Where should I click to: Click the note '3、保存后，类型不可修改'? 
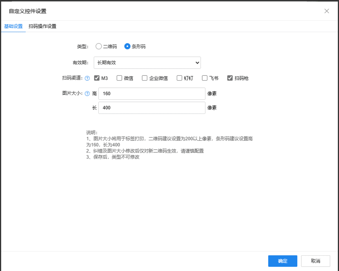(x=112, y=157)
